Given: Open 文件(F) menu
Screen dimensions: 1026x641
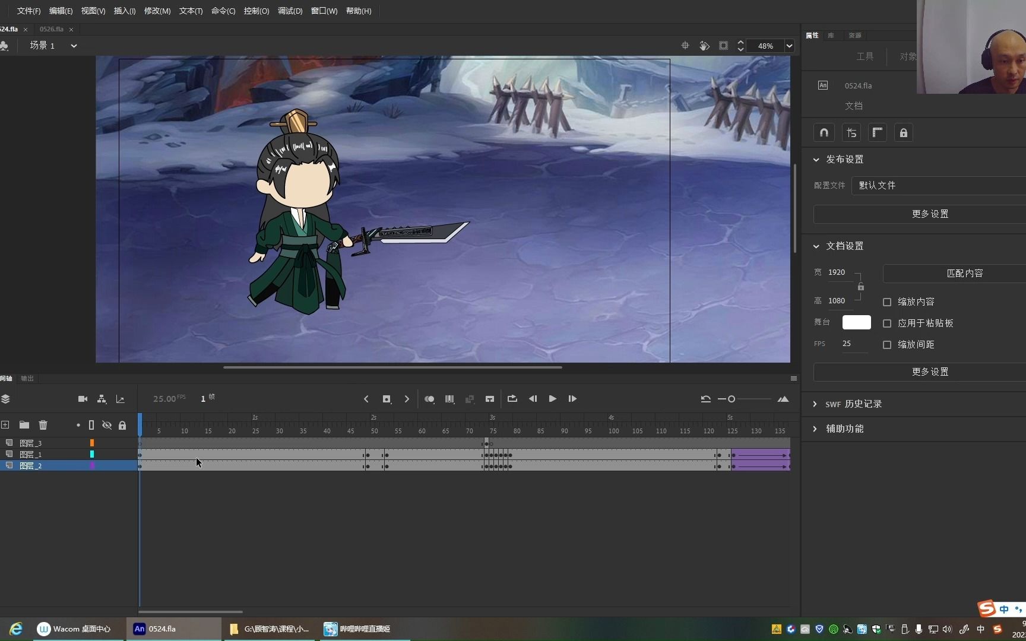Looking at the screenshot, I should point(28,11).
